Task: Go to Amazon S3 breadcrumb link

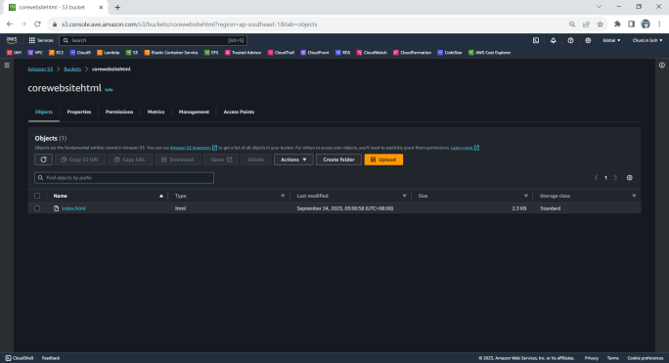Action: coord(40,69)
